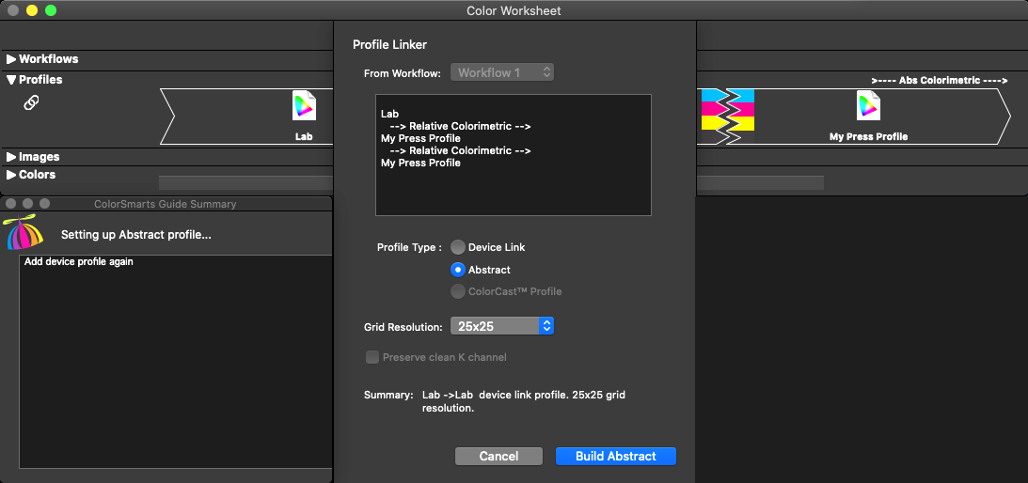Select the Lab profile icon
1028x483 pixels.
click(x=304, y=107)
